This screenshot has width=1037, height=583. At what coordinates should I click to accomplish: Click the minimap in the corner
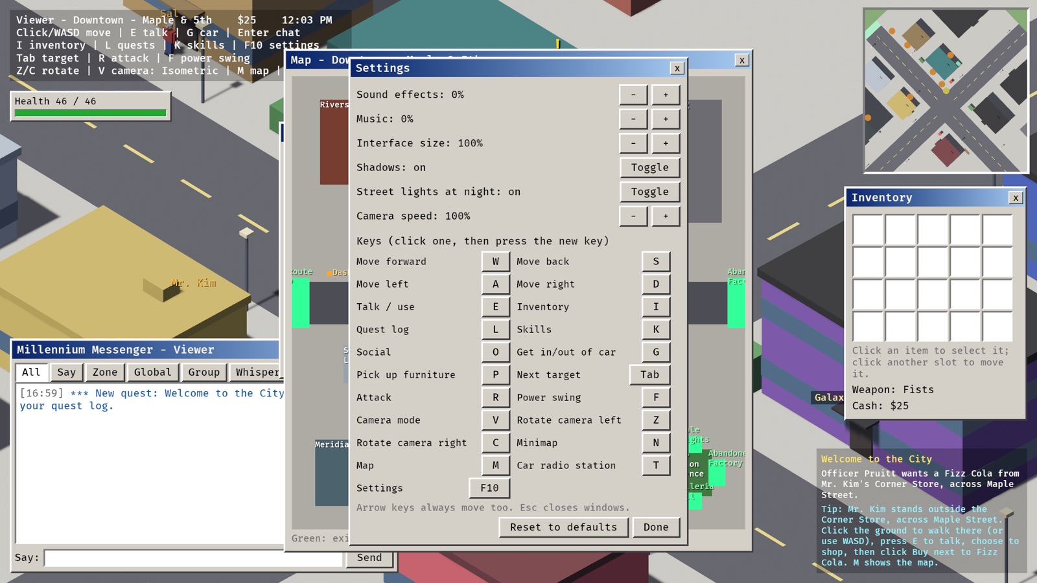[x=946, y=91]
